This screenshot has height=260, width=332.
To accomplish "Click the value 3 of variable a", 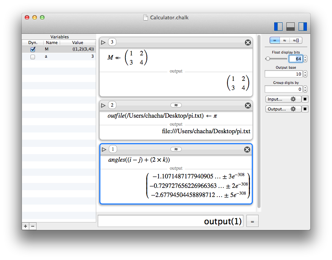I will coord(92,56).
